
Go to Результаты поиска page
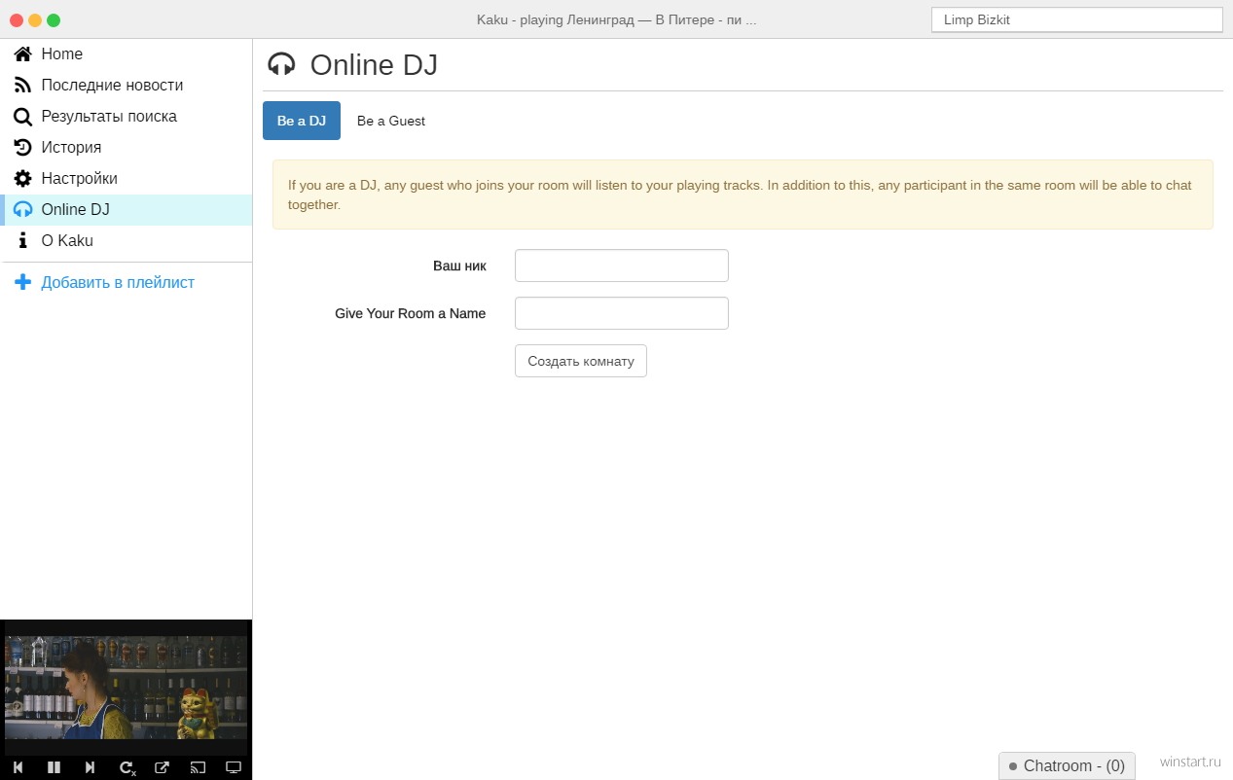coord(108,117)
